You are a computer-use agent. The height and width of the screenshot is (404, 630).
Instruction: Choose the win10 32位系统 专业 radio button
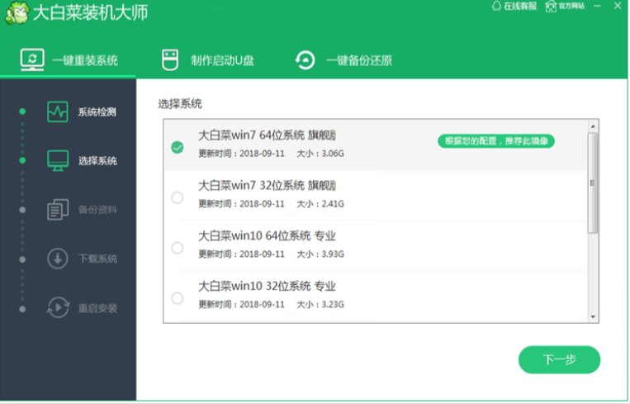[177, 298]
